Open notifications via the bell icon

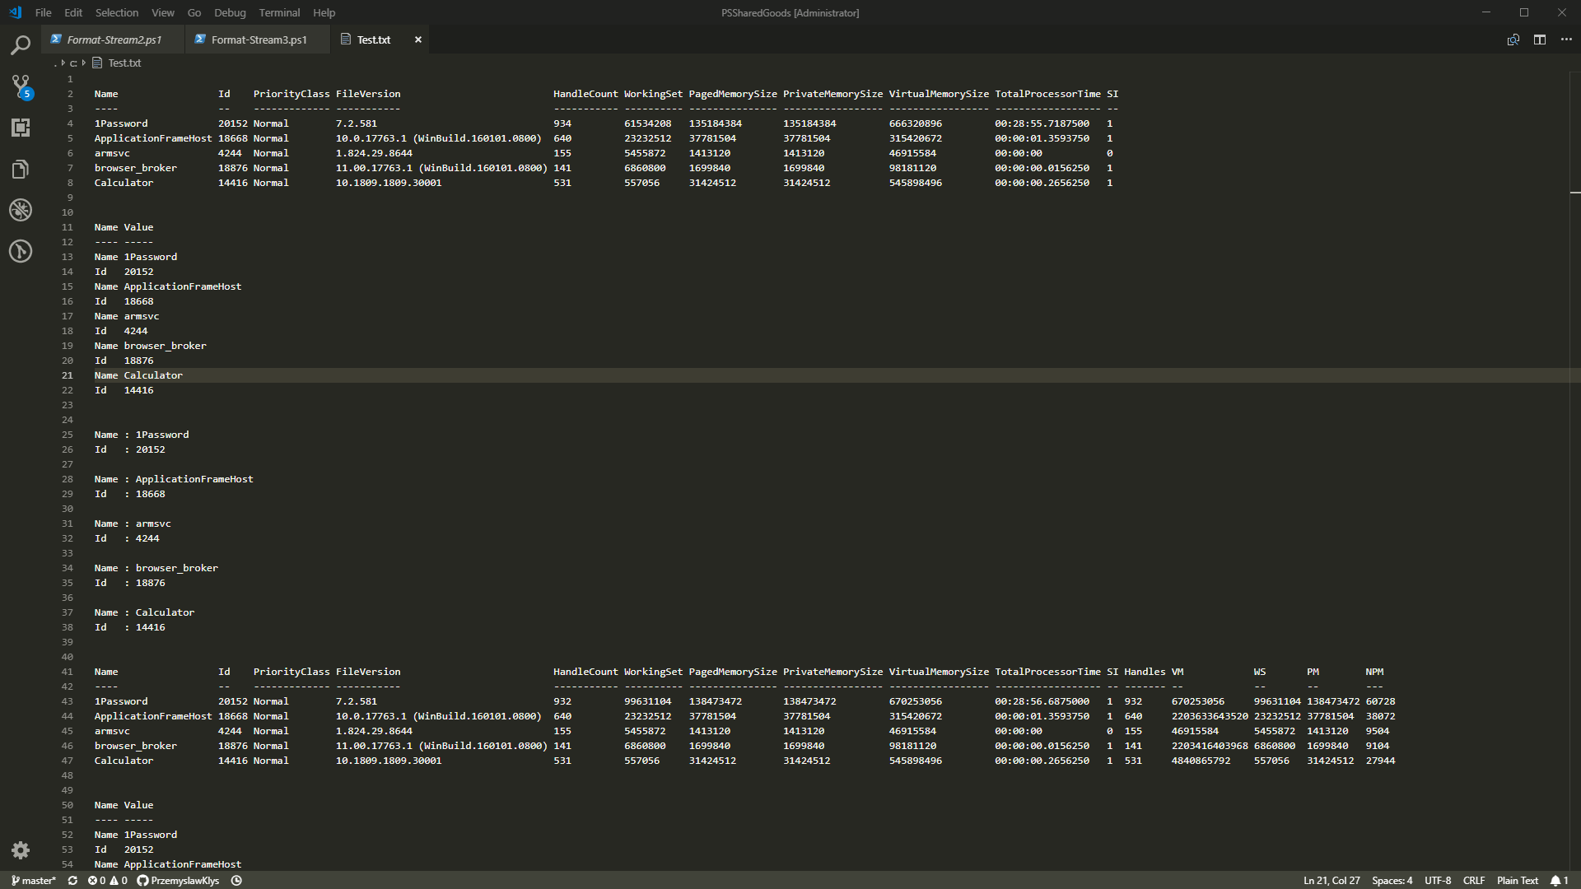tap(1554, 880)
